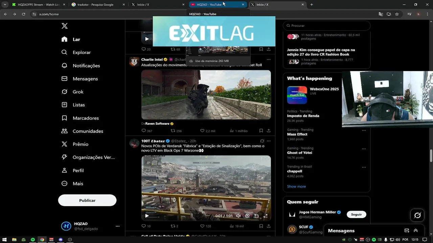Go to Lar home in sidebar

71,39
